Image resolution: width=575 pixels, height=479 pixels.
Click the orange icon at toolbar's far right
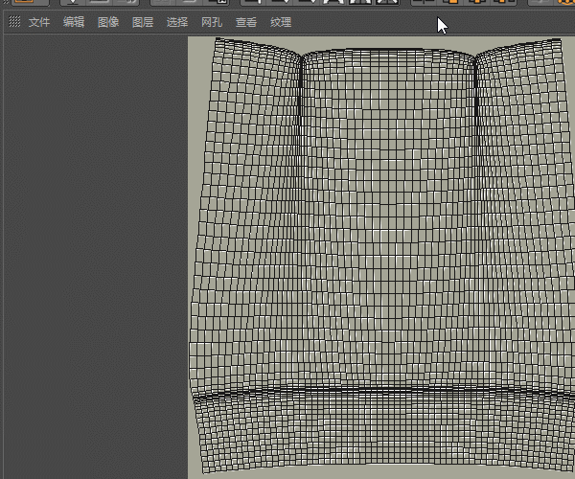565,3
